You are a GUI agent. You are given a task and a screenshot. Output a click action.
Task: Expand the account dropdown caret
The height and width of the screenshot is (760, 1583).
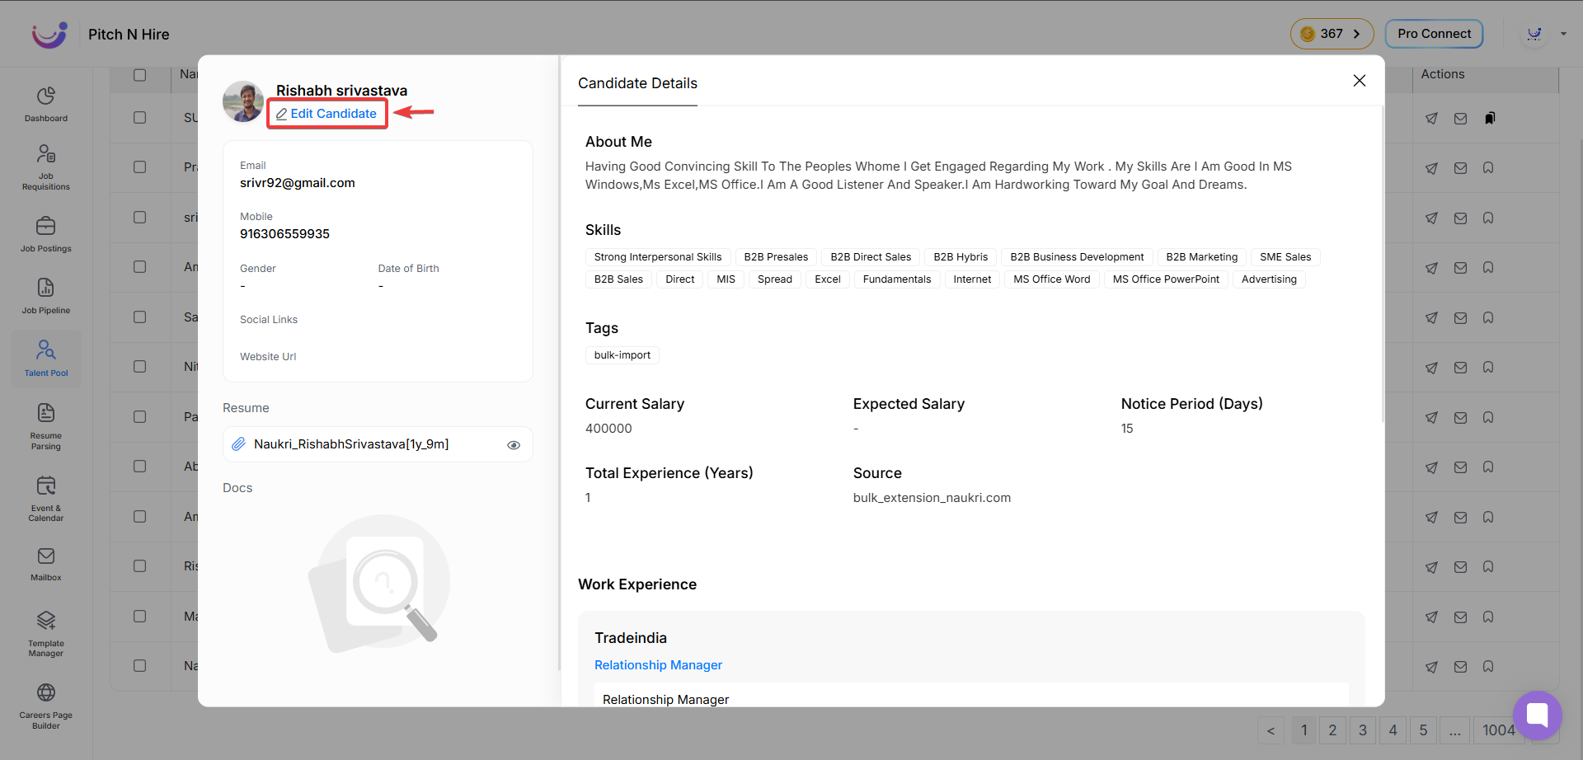(x=1563, y=34)
